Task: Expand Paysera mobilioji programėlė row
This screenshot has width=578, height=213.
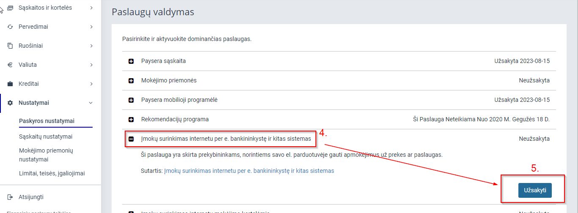Action: tap(131, 100)
